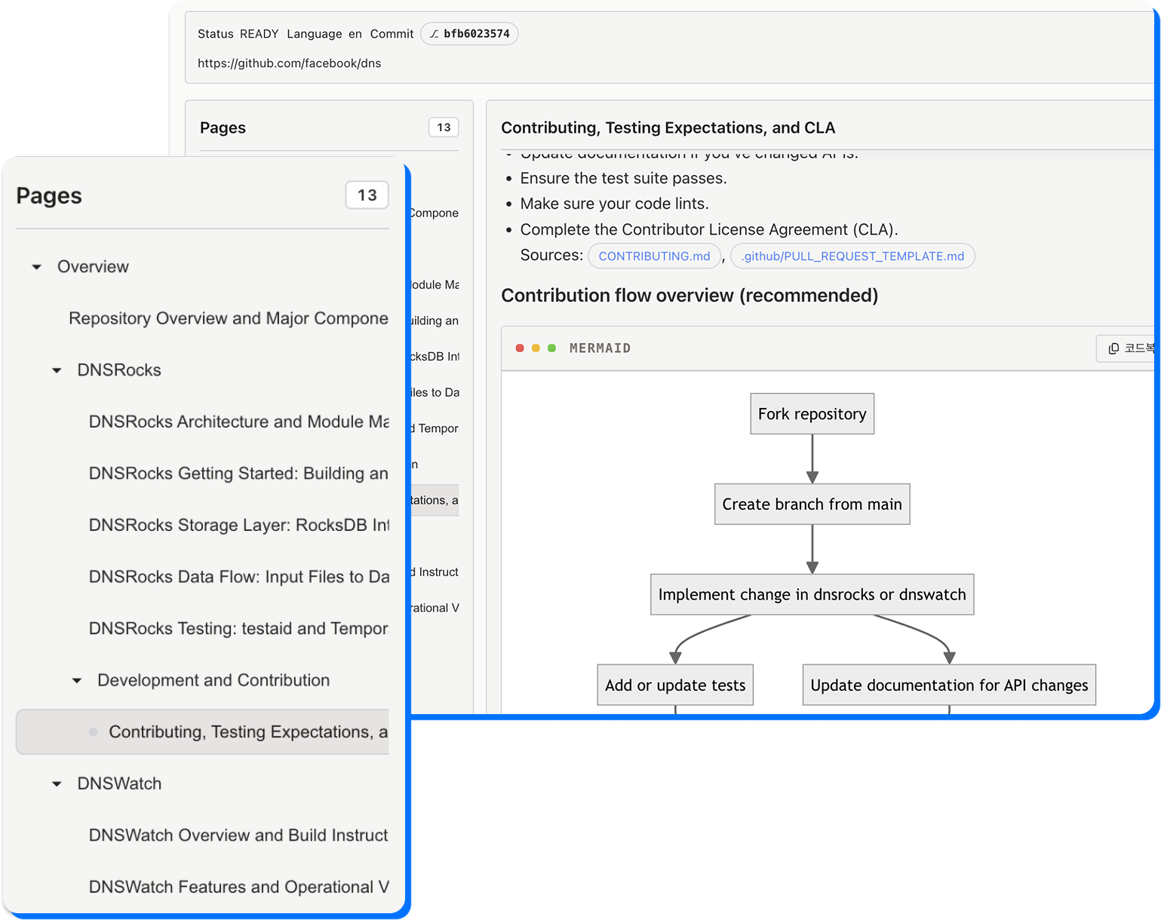Select DNSRocks Getting Started page

coord(238,474)
